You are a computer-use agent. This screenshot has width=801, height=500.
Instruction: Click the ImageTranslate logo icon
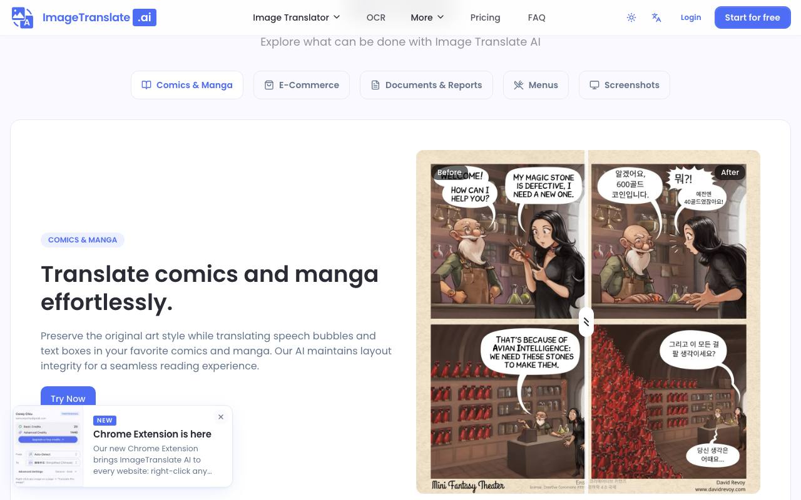(23, 17)
